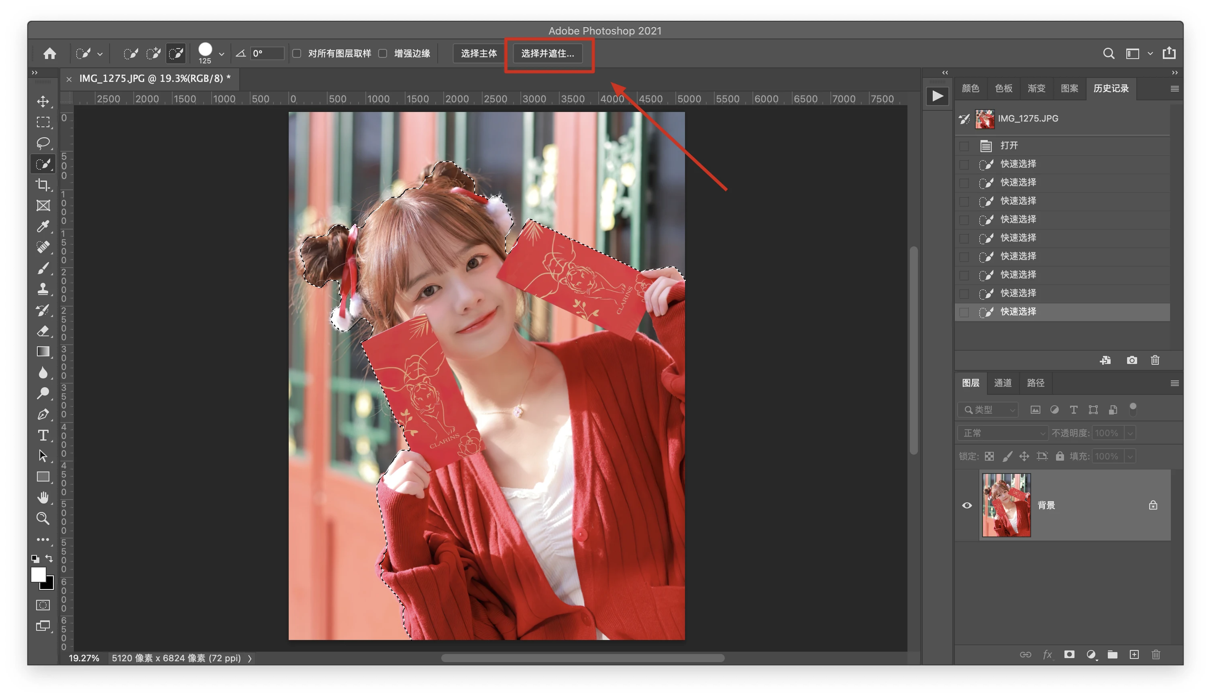This screenshot has height=699, width=1211.
Task: Select the Eyedropper tool
Action: (43, 226)
